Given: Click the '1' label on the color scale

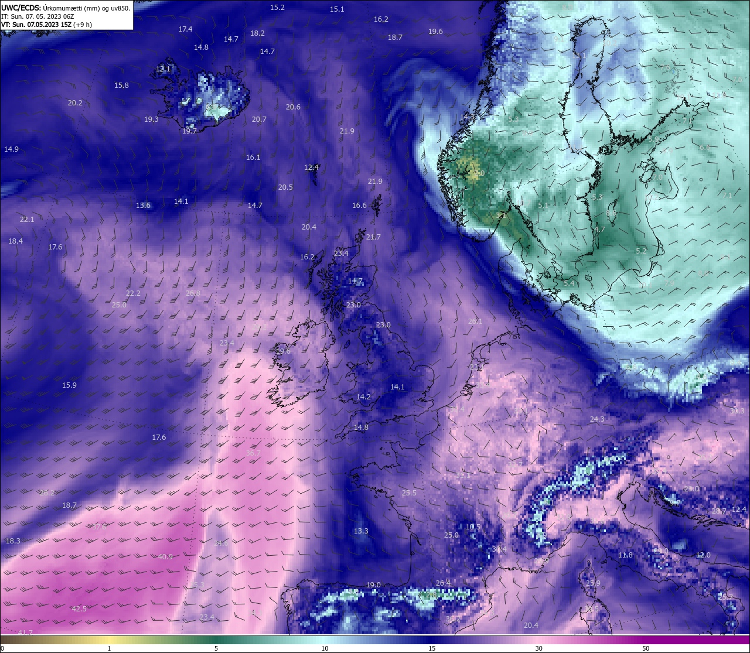Looking at the screenshot, I should (109, 648).
